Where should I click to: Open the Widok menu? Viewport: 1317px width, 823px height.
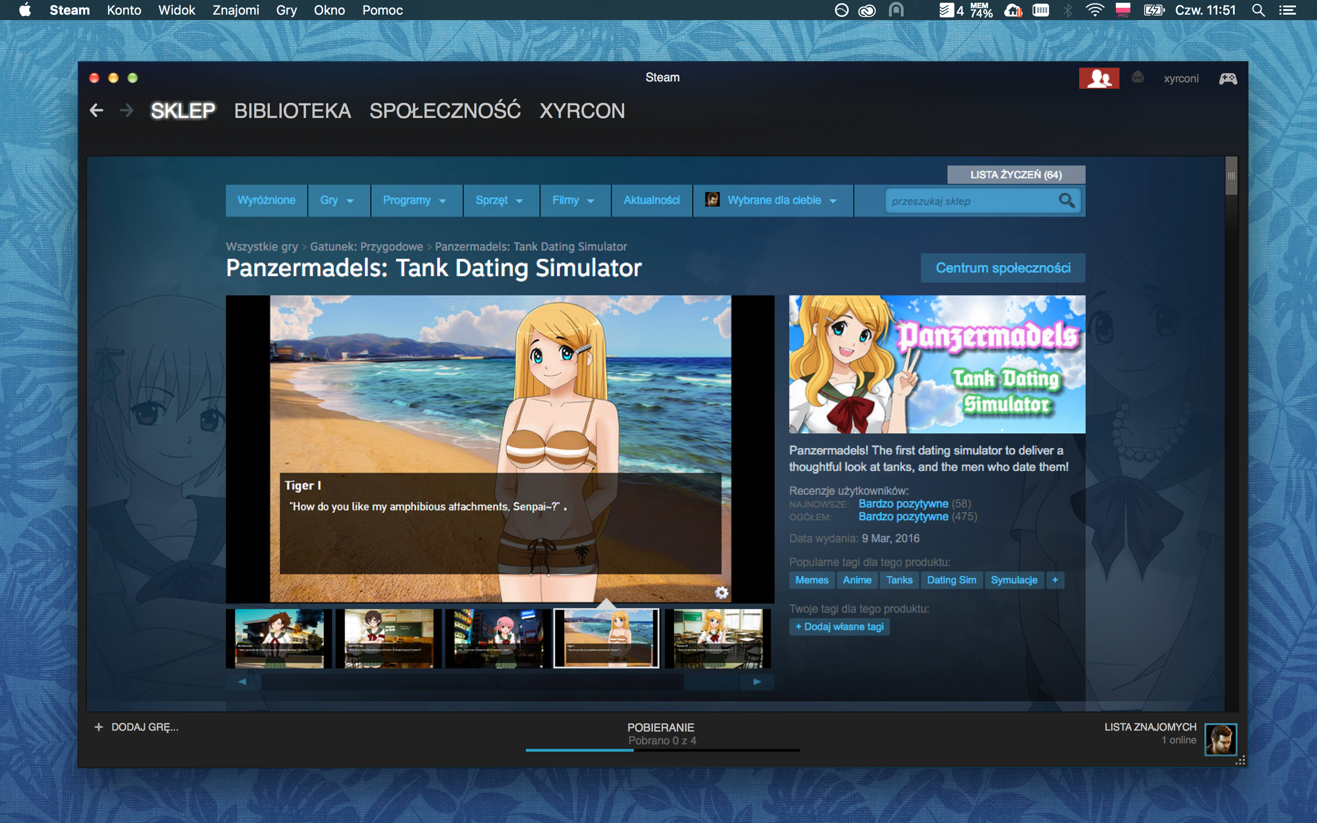(177, 10)
